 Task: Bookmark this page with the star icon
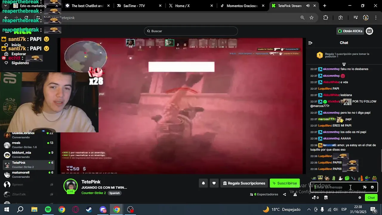[312, 18]
